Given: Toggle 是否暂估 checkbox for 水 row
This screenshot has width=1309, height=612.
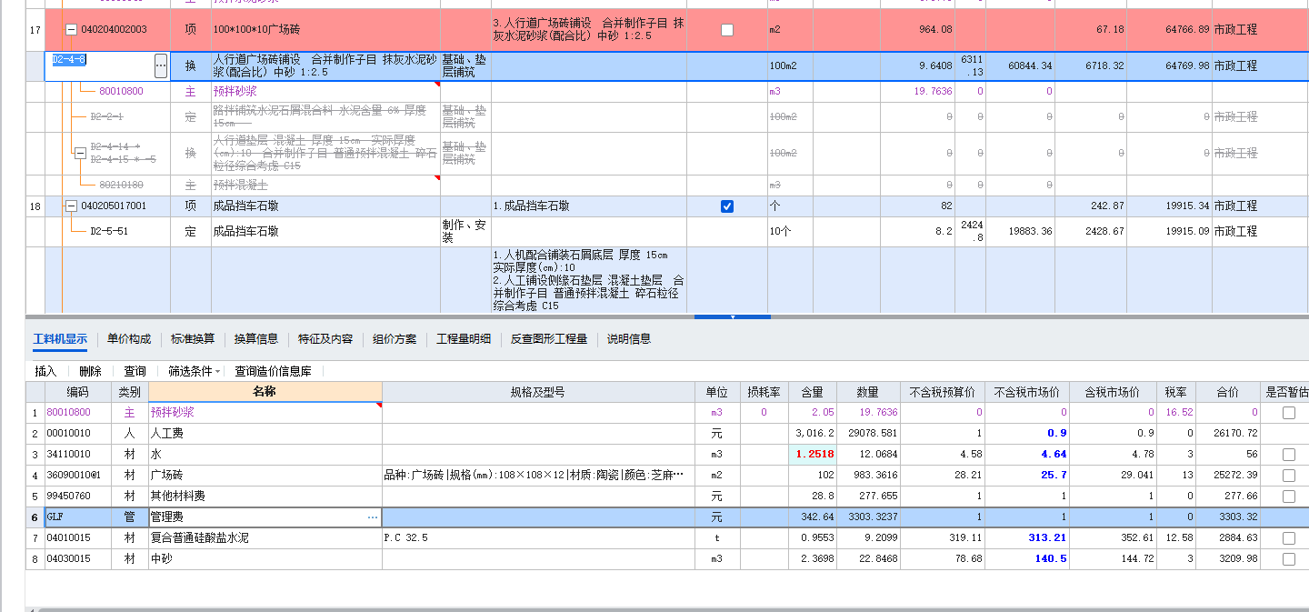Looking at the screenshot, I should (1289, 455).
